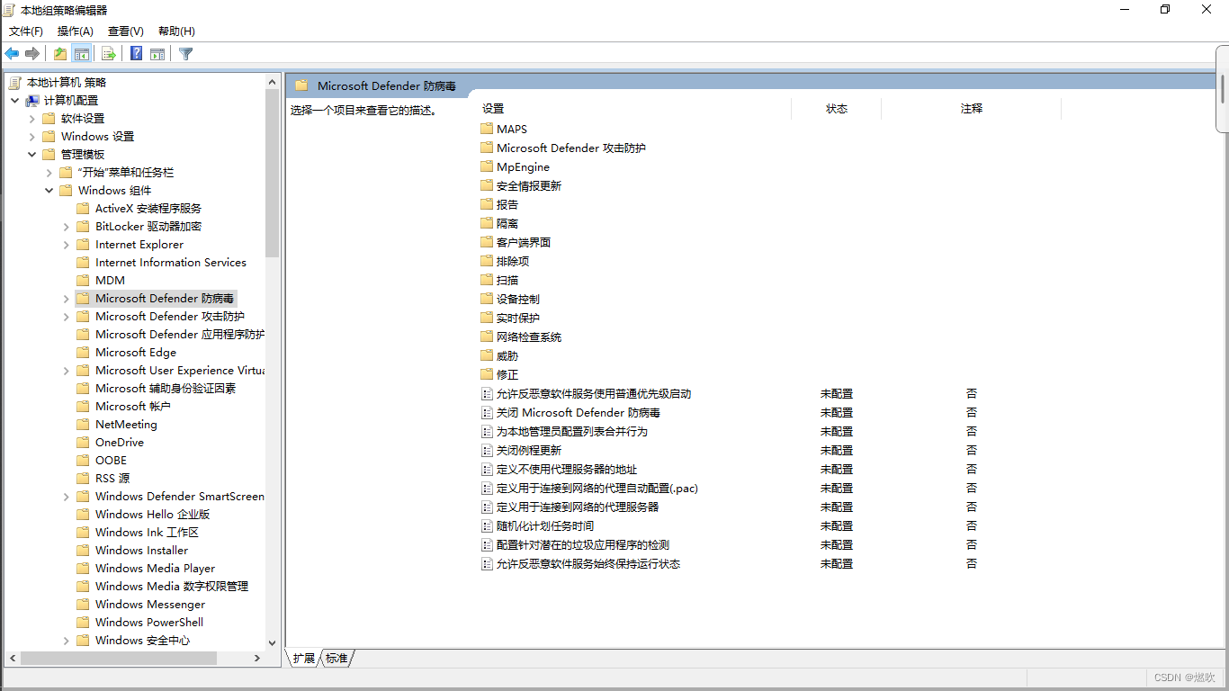Open the 查看(V) menu
1229x691 pixels.
tap(125, 31)
